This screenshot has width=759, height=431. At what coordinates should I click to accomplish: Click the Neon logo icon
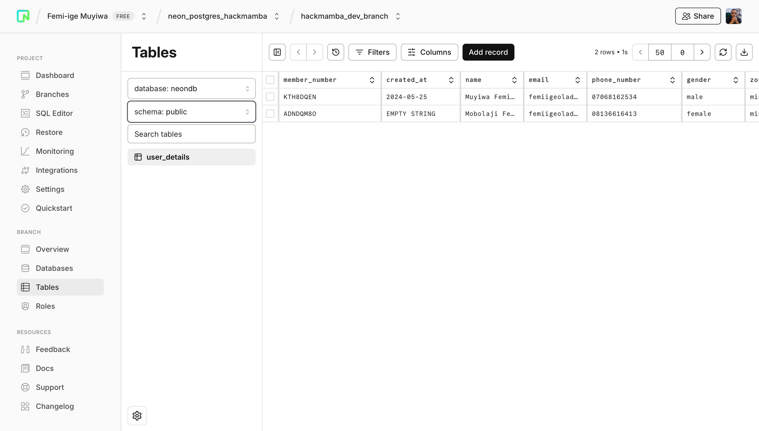point(23,16)
